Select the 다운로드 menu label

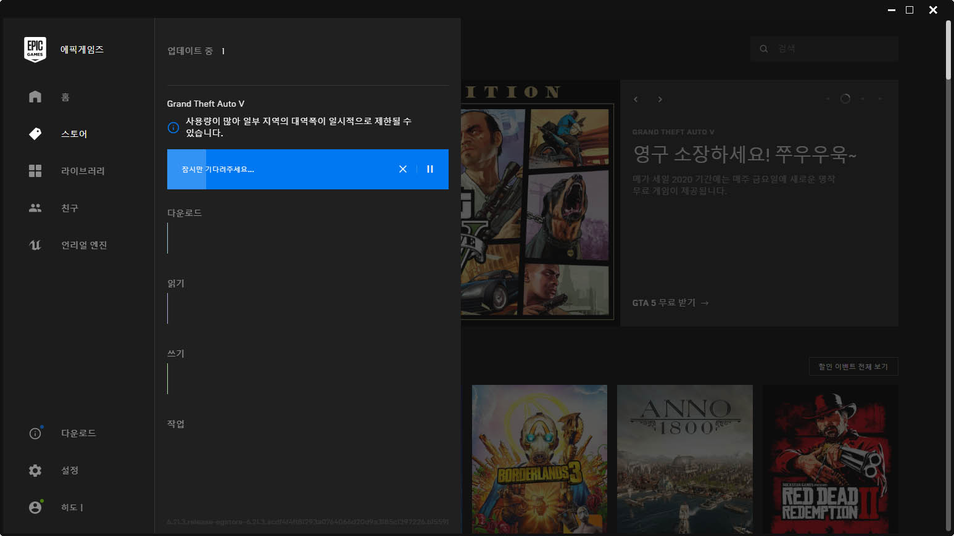(x=78, y=433)
